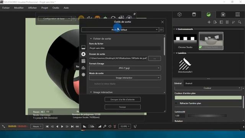Toggle infinite loop playback
The image size is (245, 138).
(77, 127)
